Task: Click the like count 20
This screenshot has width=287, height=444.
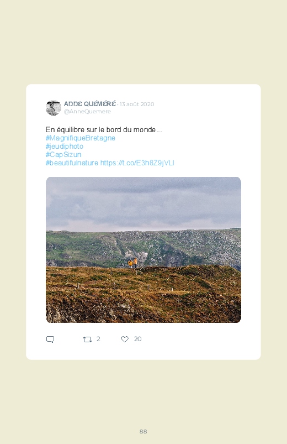Action: (137, 339)
